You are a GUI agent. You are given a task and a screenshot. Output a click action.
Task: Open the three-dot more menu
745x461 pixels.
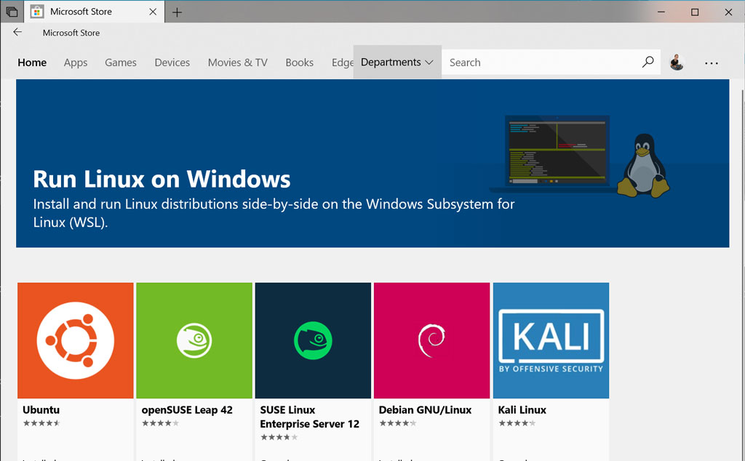(x=712, y=63)
